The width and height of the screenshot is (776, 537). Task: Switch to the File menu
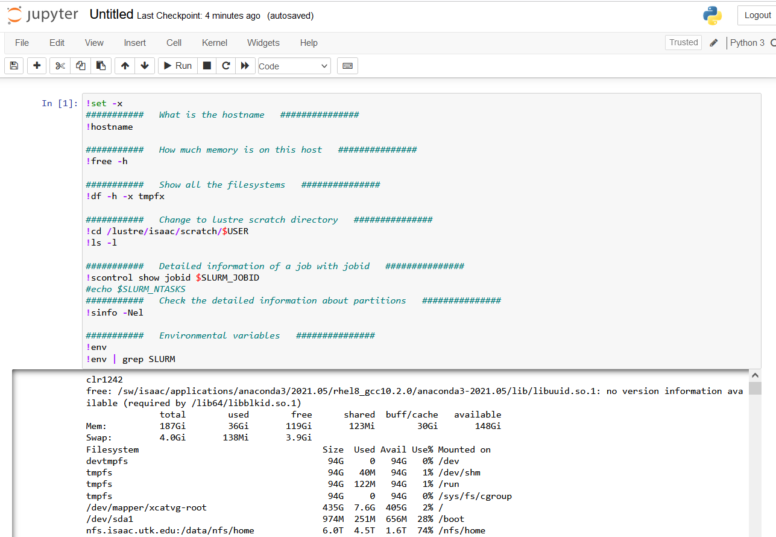point(22,43)
